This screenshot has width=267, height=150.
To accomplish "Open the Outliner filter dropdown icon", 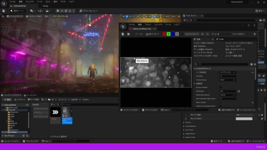I will tap(185, 20).
